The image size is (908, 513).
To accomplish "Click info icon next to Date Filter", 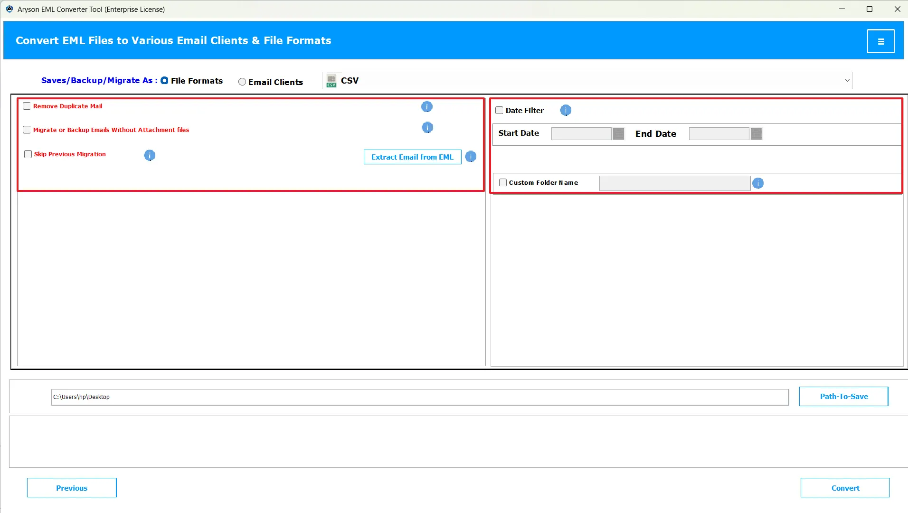I will [x=566, y=110].
